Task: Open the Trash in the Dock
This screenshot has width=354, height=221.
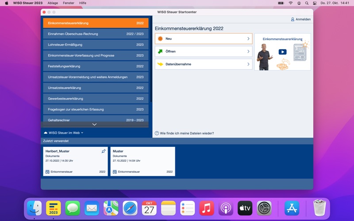Action: tap(319, 208)
